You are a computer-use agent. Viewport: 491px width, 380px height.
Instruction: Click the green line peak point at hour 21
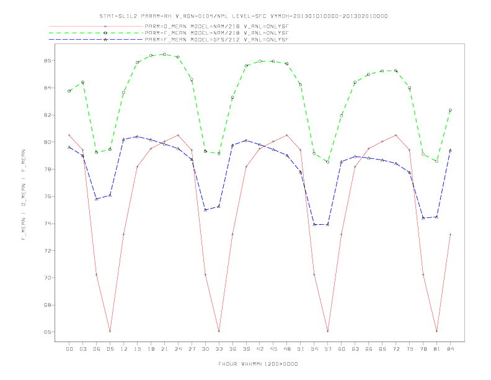coord(164,54)
